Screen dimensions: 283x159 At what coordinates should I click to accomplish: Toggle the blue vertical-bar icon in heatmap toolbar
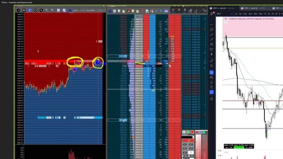(30, 10)
